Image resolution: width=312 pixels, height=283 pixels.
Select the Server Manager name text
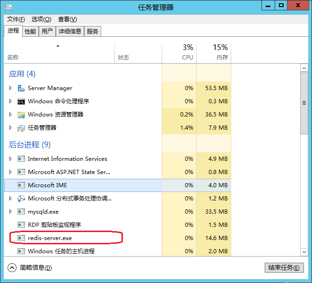[x=50, y=88]
